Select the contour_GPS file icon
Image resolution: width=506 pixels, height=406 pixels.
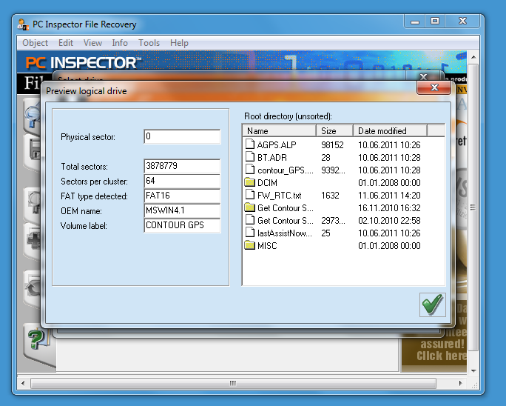(x=249, y=170)
